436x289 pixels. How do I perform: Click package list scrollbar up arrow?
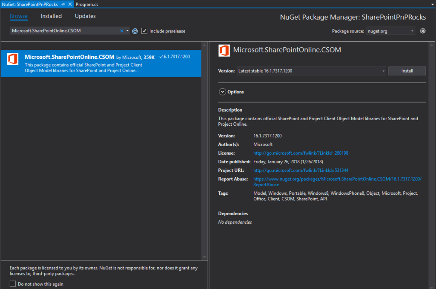point(205,45)
